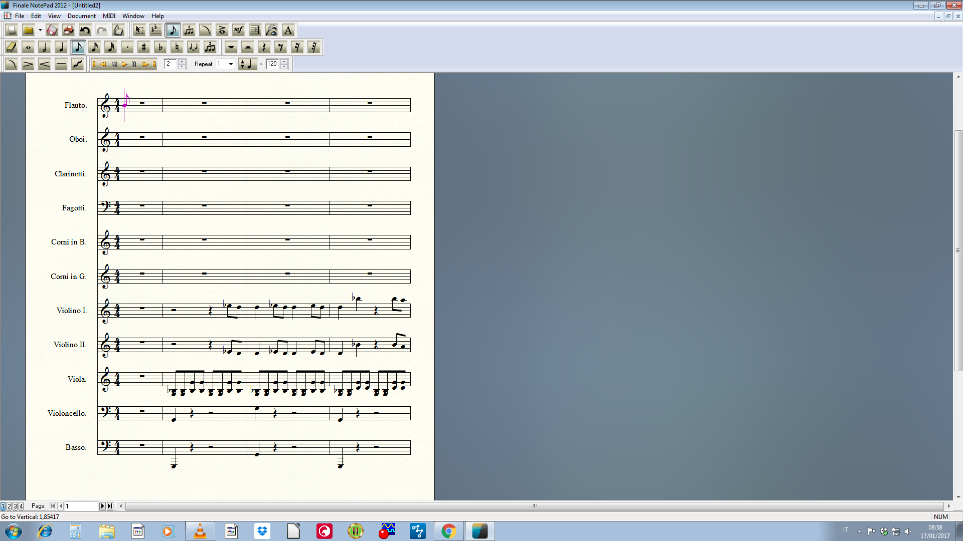963x541 pixels.
Task: Choose quarter note duration
Action: point(61,47)
